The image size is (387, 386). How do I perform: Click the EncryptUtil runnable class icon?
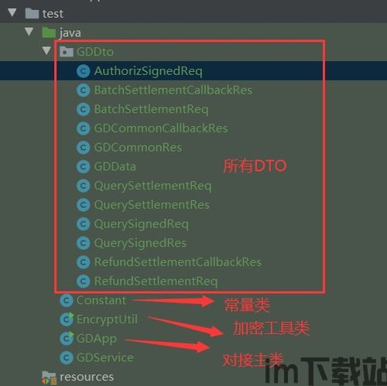click(x=67, y=319)
